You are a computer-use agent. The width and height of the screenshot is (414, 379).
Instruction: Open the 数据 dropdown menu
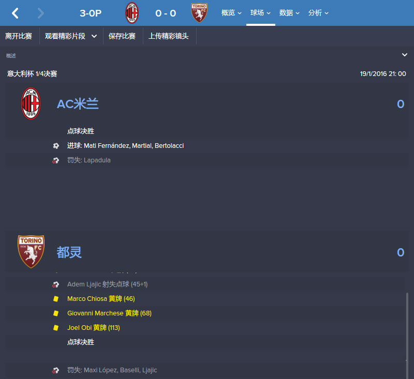coord(289,13)
